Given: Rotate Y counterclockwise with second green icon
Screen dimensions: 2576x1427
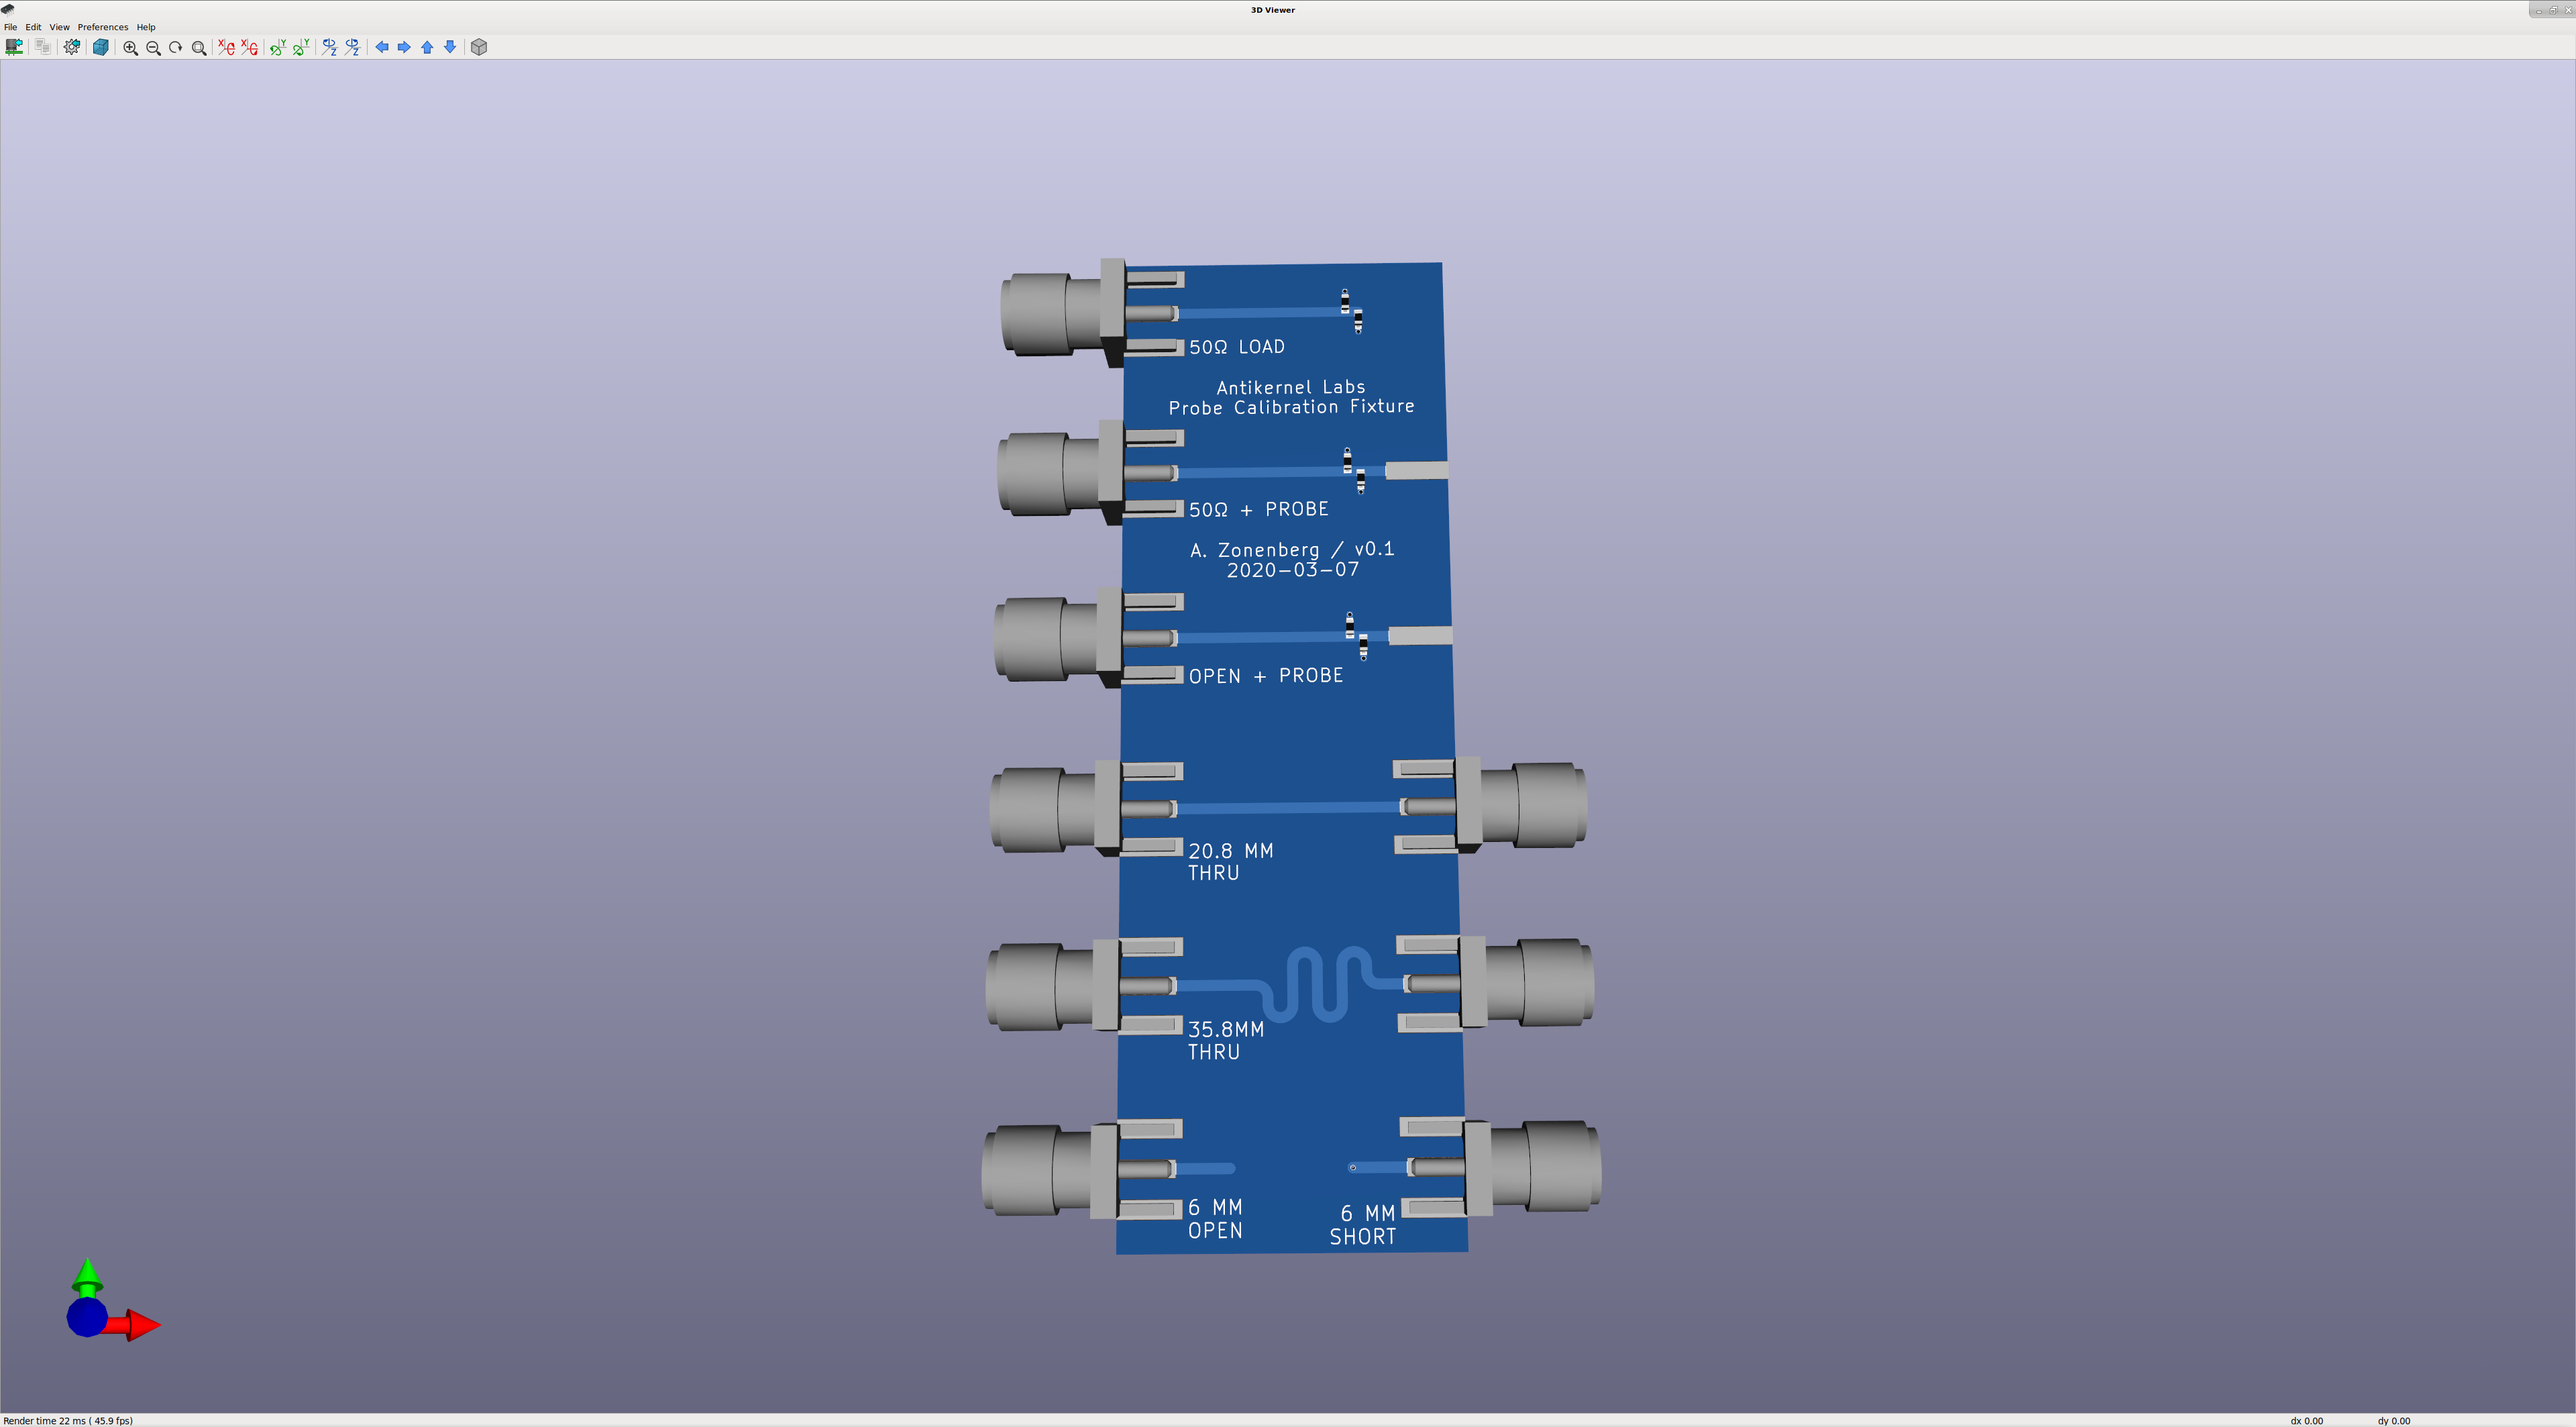Looking at the screenshot, I should pyautogui.click(x=301, y=47).
